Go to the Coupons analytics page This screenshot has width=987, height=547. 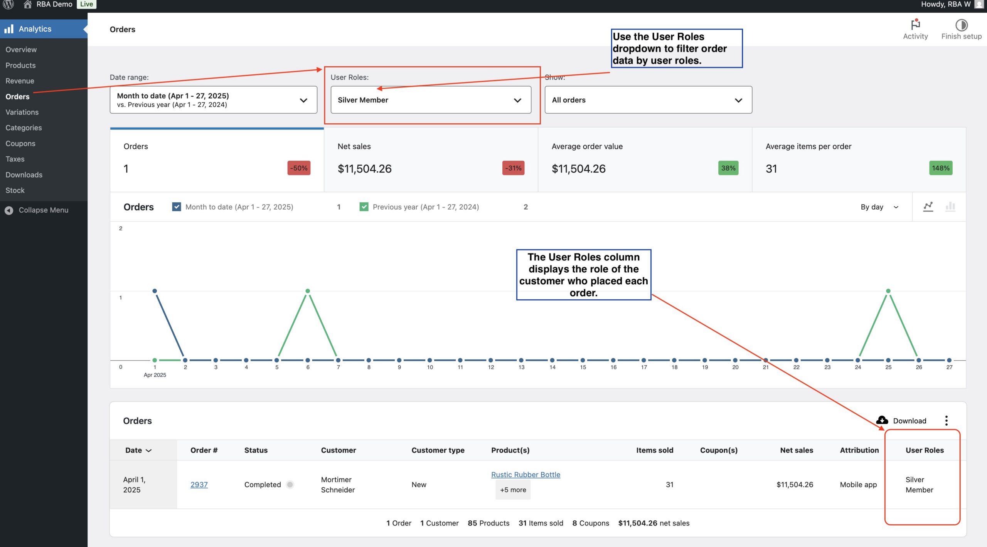coord(20,143)
